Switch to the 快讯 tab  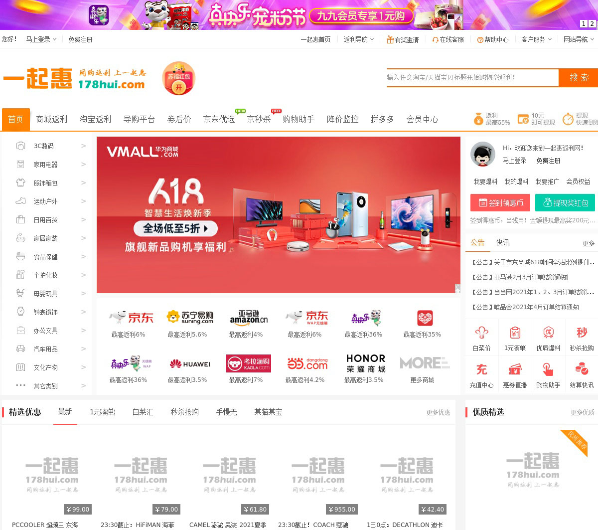click(x=502, y=243)
